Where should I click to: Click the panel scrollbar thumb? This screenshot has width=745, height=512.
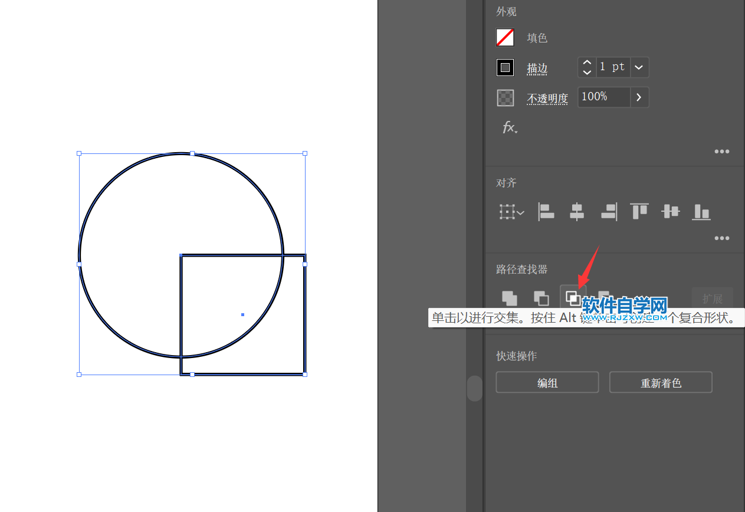tap(475, 388)
